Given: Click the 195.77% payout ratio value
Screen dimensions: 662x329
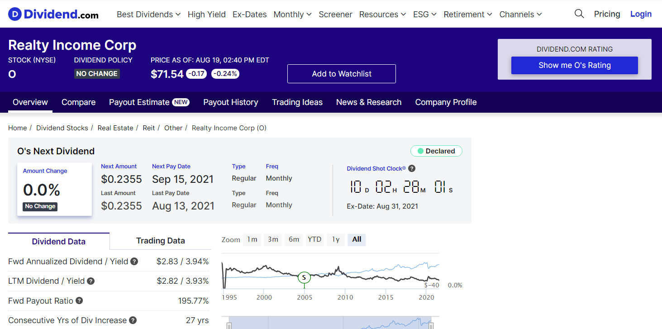Looking at the screenshot, I should (193, 301).
